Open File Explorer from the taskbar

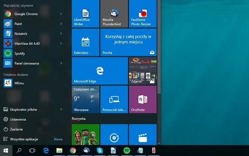59,150
